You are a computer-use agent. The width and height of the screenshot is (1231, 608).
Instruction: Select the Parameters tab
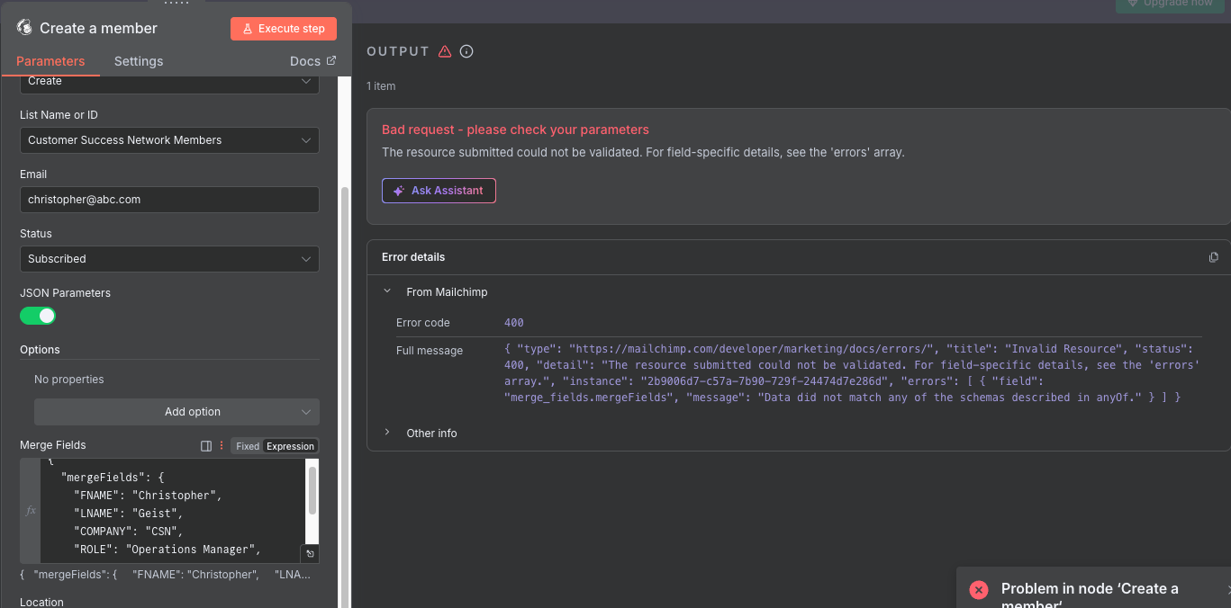[x=50, y=61]
